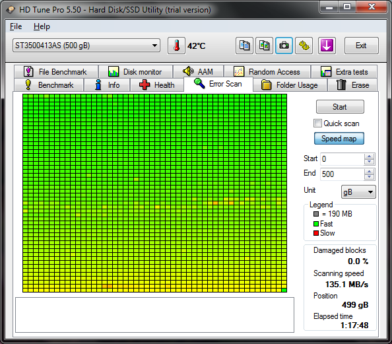Click the thermometer temperature icon
This screenshot has height=344, width=392.
[x=176, y=46]
